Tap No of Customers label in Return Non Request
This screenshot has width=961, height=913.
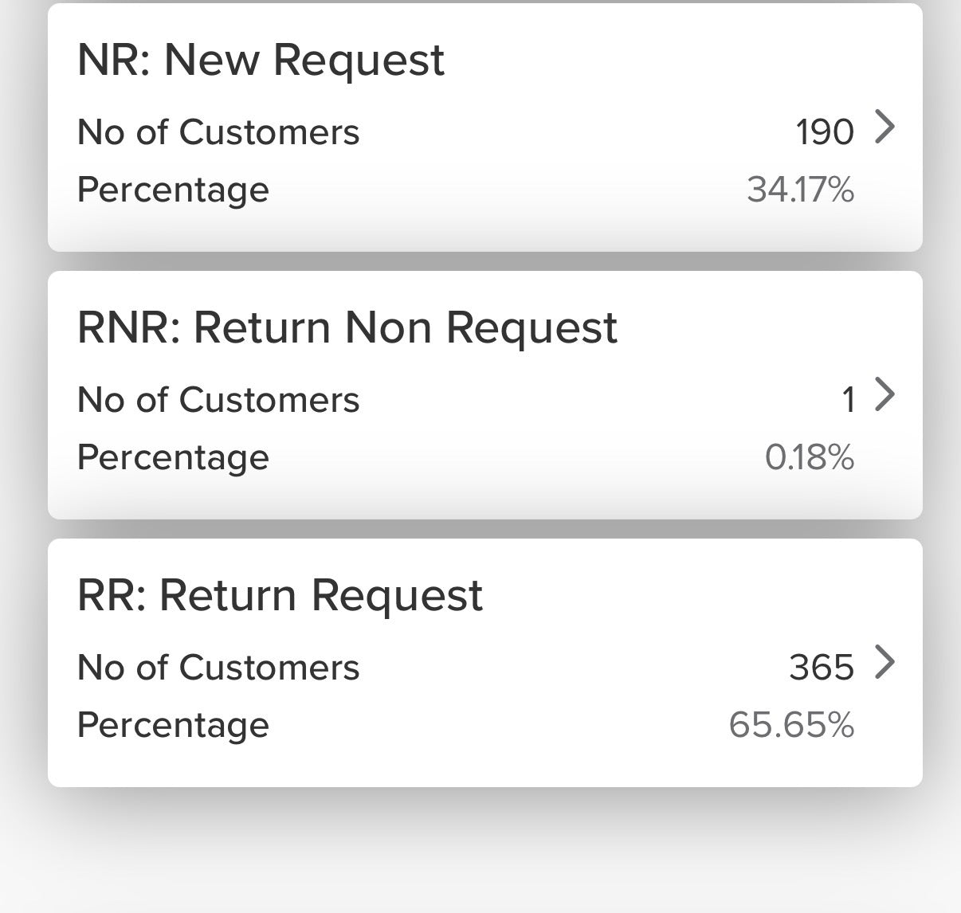pyautogui.click(x=218, y=400)
